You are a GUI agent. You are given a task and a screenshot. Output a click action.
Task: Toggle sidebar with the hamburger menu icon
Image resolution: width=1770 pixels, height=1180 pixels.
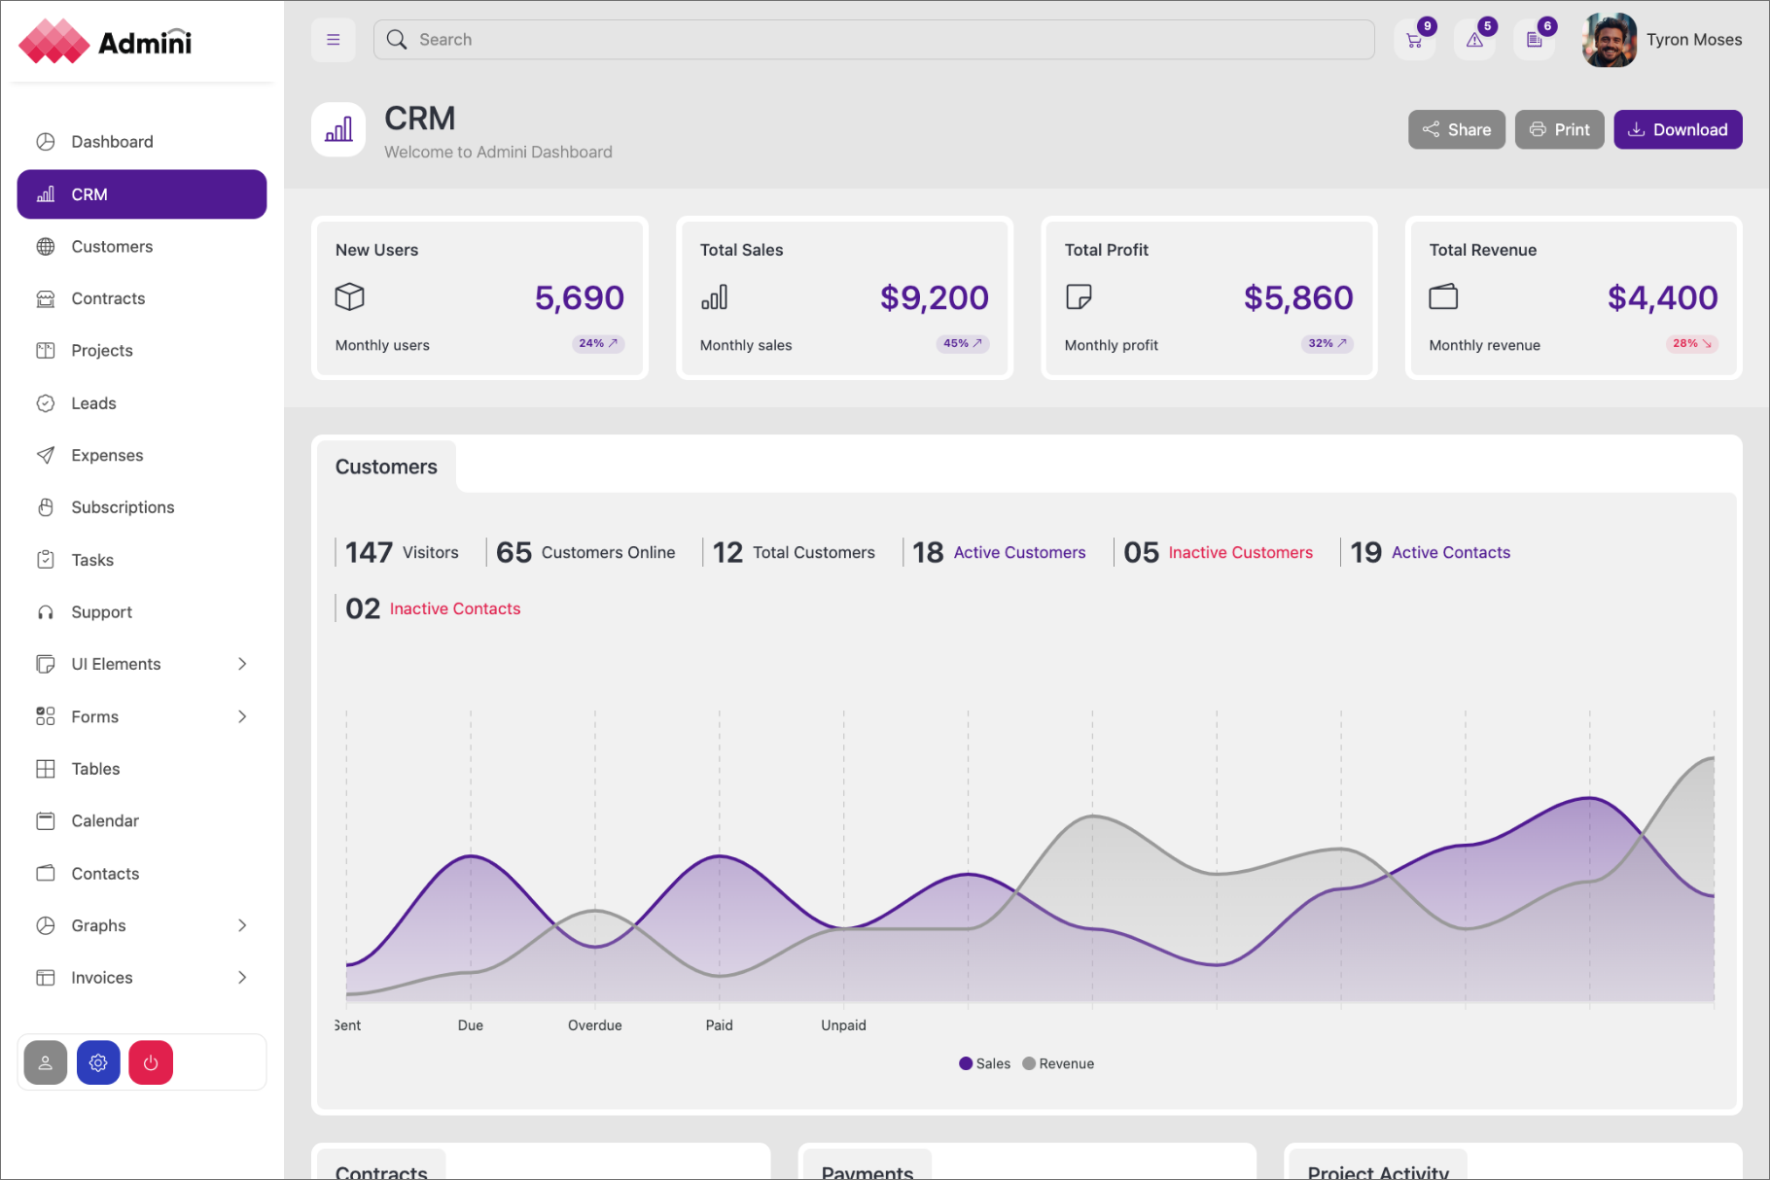pyautogui.click(x=333, y=40)
